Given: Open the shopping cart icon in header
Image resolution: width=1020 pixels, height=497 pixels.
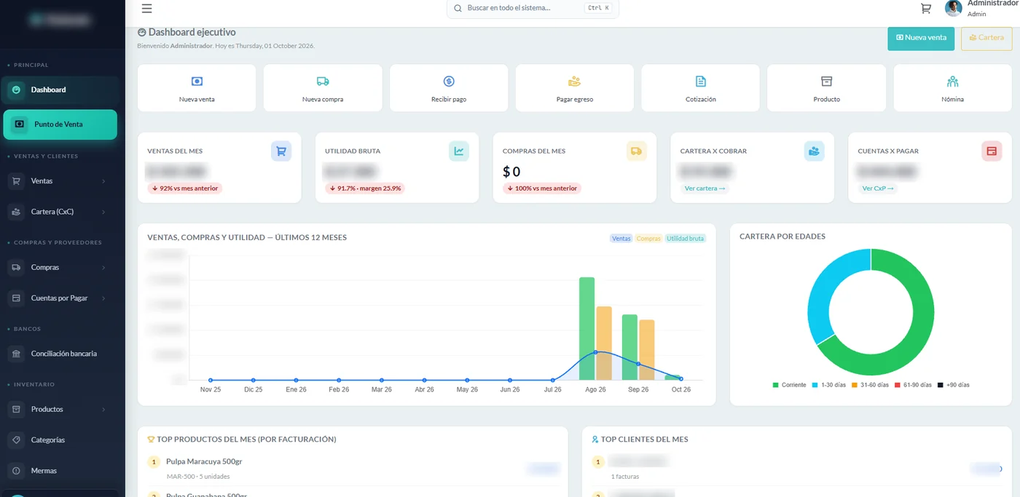Looking at the screenshot, I should (926, 9).
